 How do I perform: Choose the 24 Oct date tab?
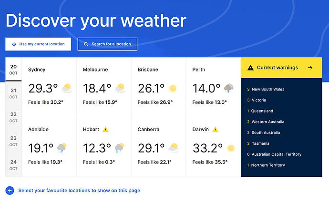point(13,165)
